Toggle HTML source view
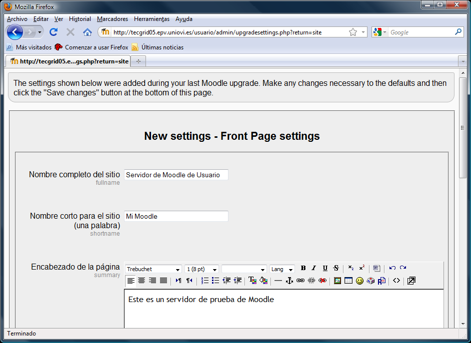The width and height of the screenshot is (471, 343). pos(396,281)
